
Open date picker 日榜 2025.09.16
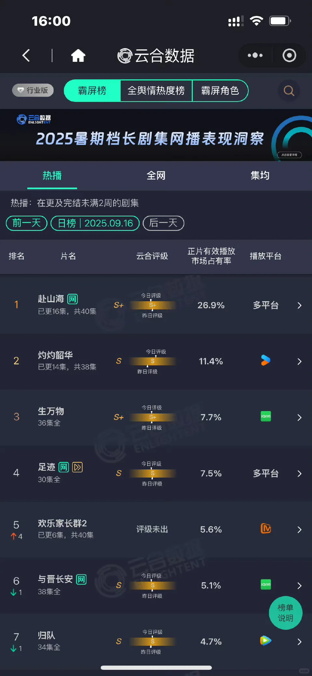point(95,223)
